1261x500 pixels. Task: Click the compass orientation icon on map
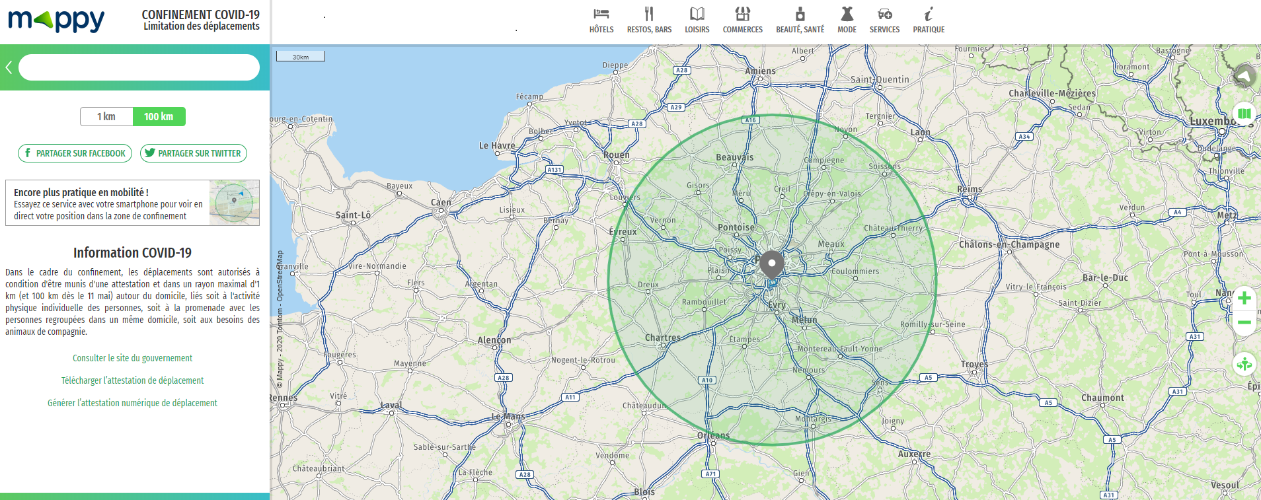coord(1244,76)
